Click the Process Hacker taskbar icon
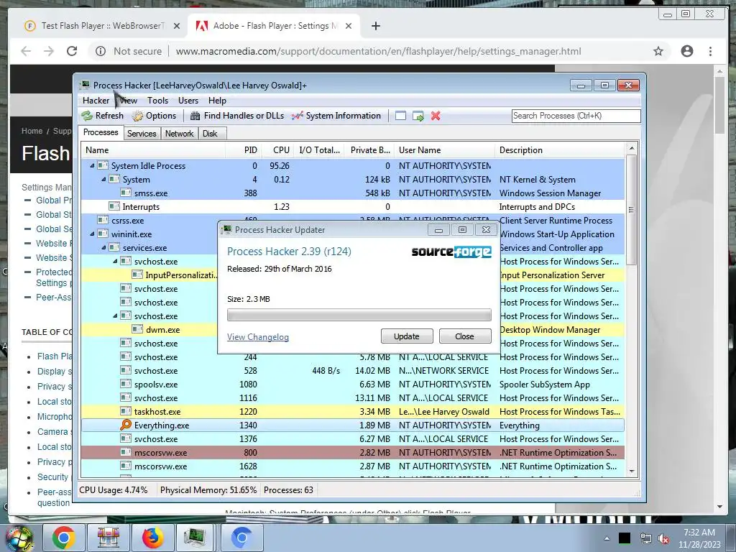 coord(195,538)
